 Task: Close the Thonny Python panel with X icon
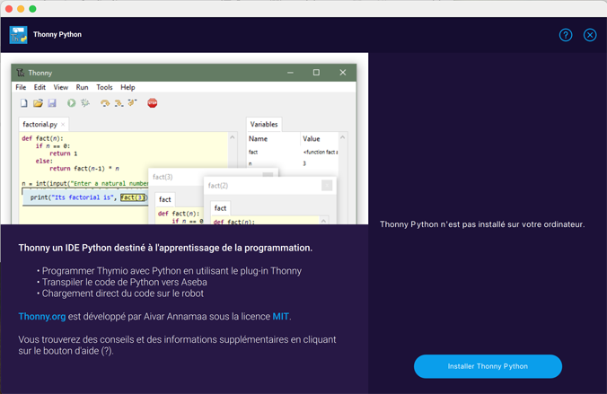point(590,35)
